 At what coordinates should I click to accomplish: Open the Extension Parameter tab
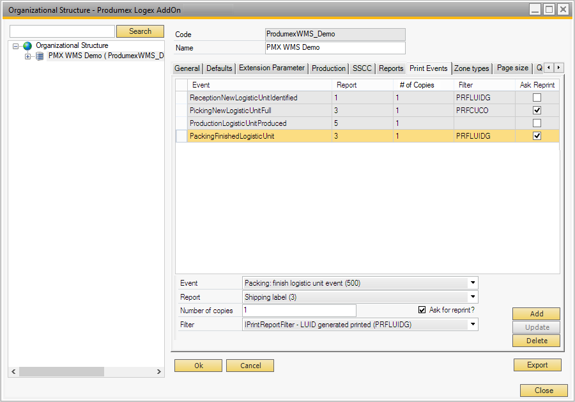tap(272, 68)
